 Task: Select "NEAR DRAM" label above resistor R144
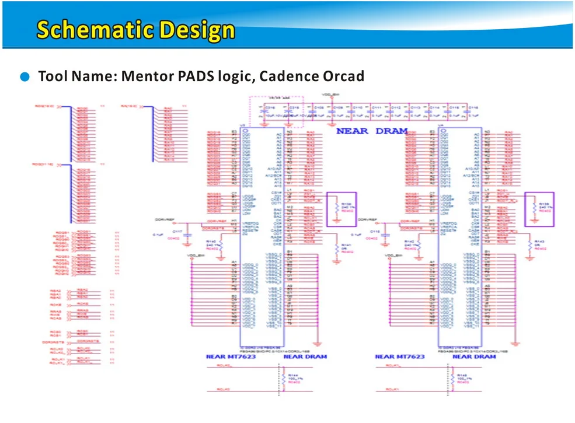tap(305, 356)
